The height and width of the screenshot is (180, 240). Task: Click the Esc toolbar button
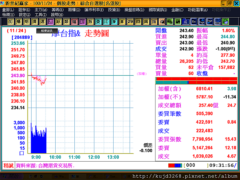tap(194, 22)
